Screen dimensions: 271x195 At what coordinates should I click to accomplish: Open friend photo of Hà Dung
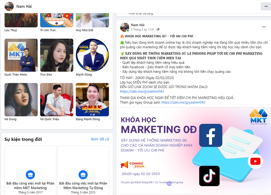coord(21,100)
